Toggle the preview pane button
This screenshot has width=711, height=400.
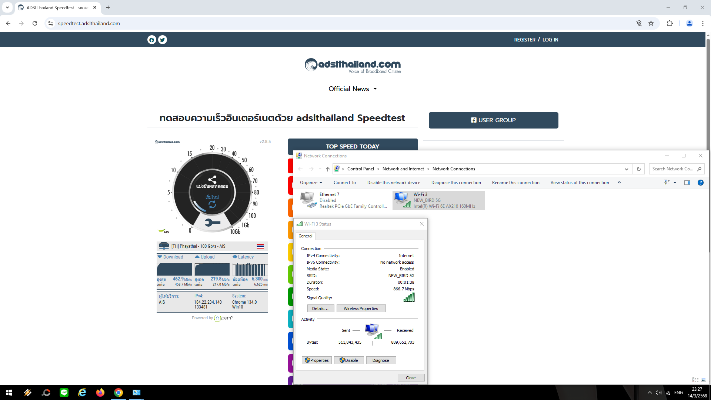pos(687,183)
